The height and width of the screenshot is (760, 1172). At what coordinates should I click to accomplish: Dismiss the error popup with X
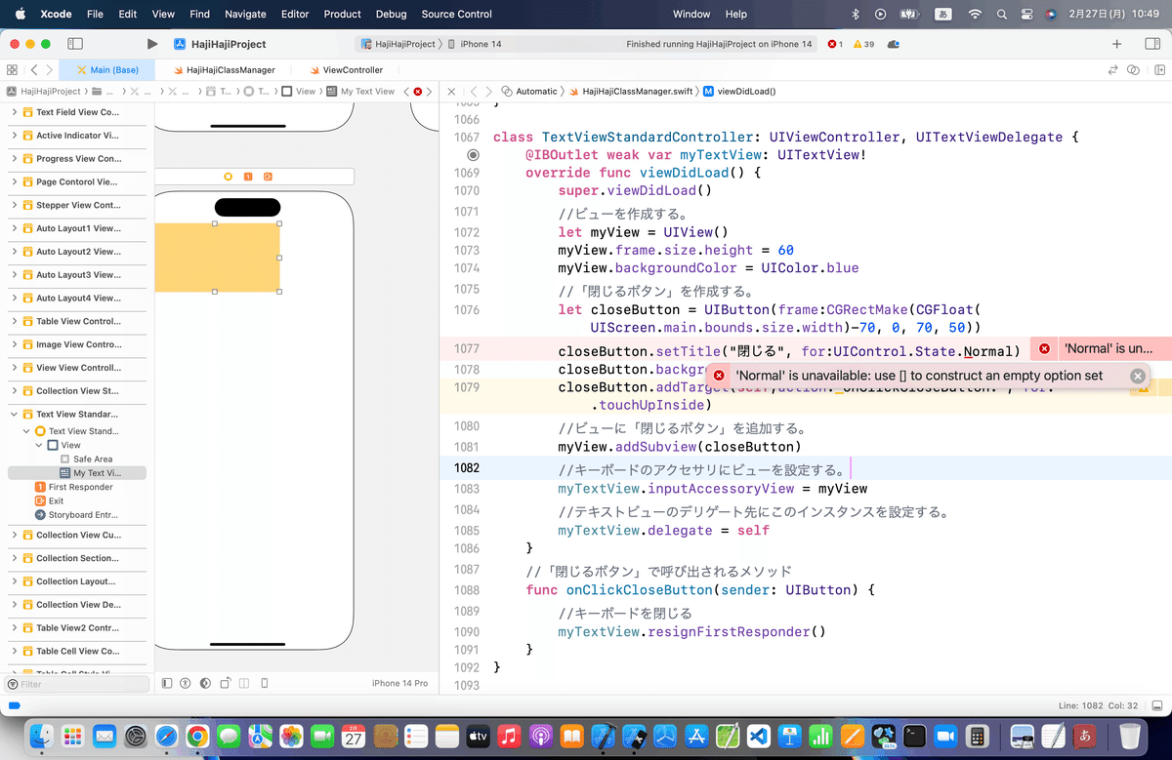(x=1138, y=376)
